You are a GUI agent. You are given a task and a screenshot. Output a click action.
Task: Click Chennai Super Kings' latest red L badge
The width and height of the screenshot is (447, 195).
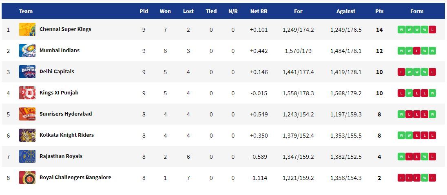point(432,30)
